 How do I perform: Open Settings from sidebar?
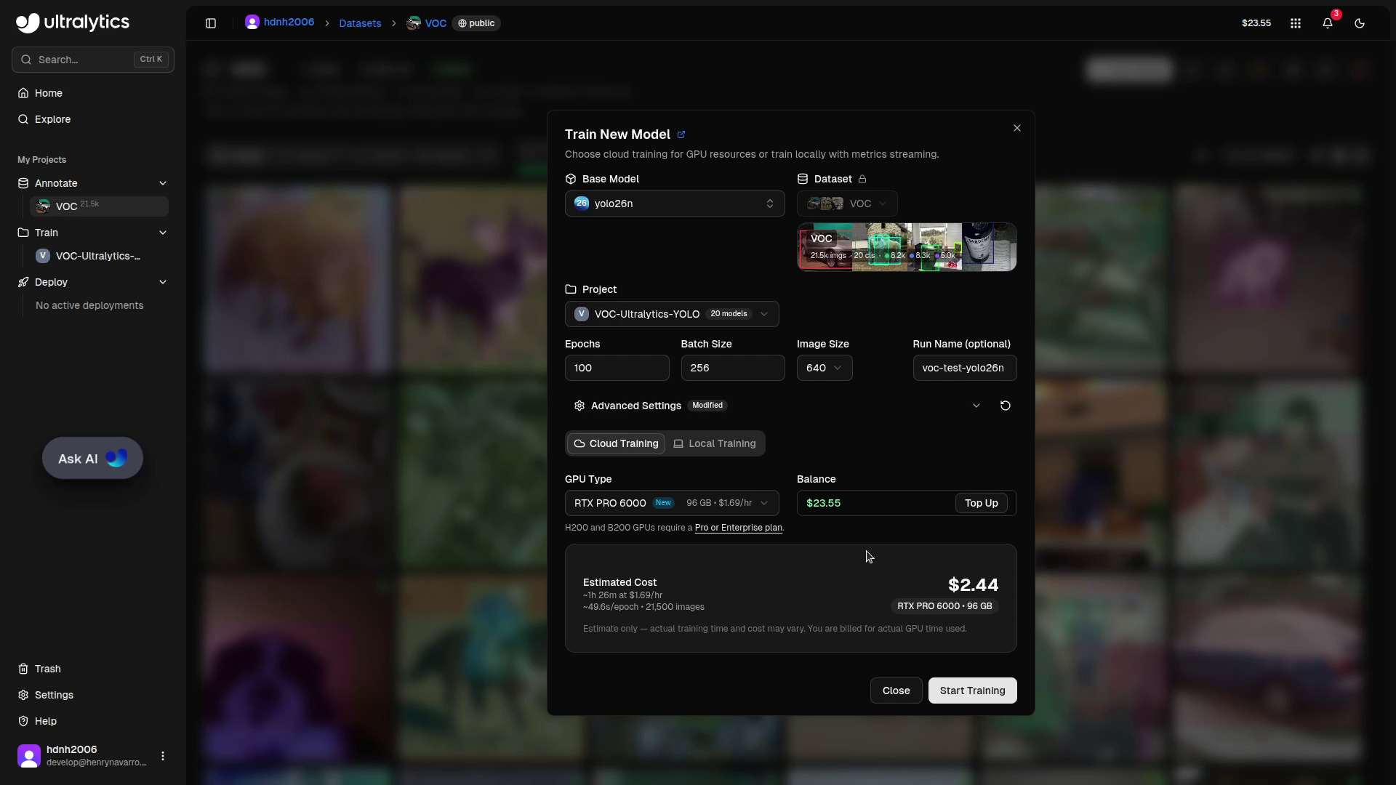[54, 695]
